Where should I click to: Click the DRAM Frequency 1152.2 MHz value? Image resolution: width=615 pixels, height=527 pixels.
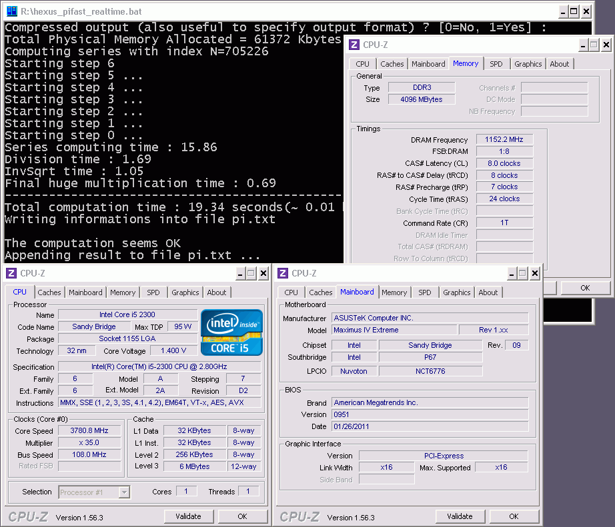pos(504,139)
